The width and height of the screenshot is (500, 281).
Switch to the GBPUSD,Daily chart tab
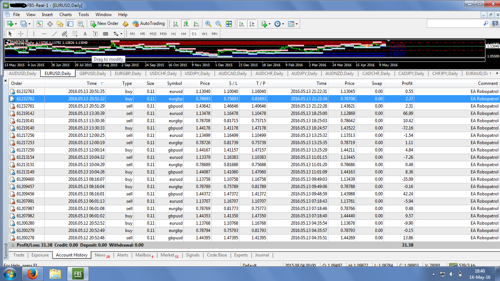(93, 74)
